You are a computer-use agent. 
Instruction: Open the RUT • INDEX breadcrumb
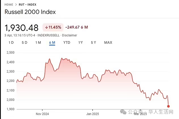pos(28,5)
